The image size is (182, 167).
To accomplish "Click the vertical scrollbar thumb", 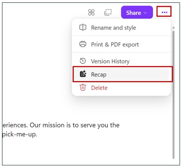I will point(174,95).
